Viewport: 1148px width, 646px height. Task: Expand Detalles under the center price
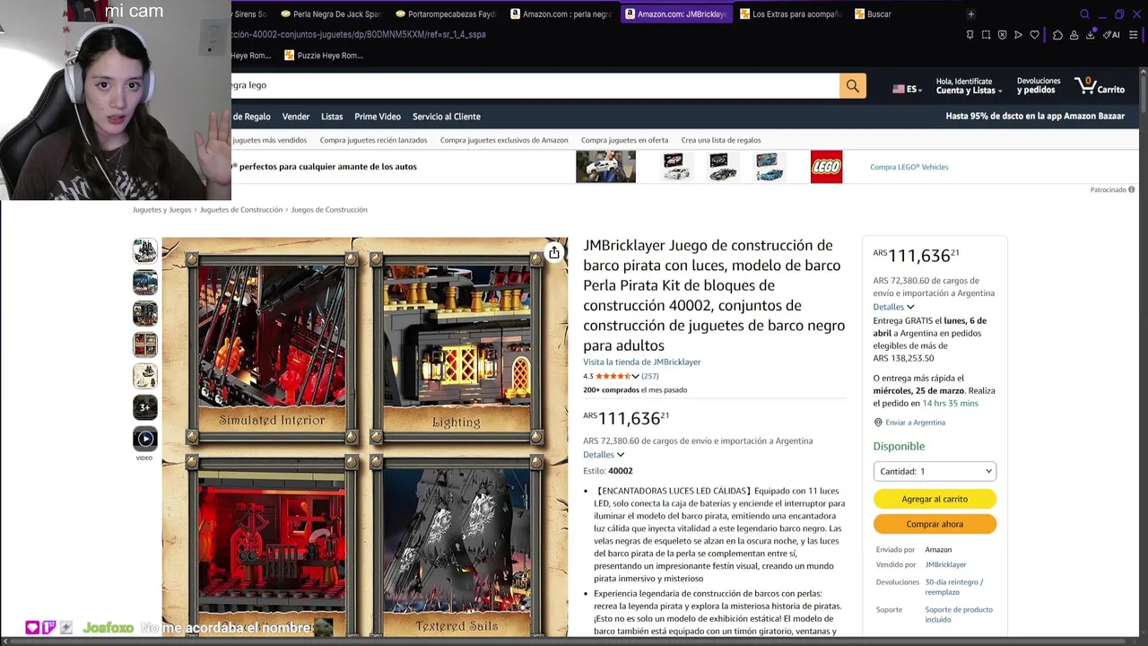[604, 455]
